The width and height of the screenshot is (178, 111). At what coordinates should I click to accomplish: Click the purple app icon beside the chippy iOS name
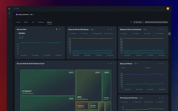click(x=17, y=15)
